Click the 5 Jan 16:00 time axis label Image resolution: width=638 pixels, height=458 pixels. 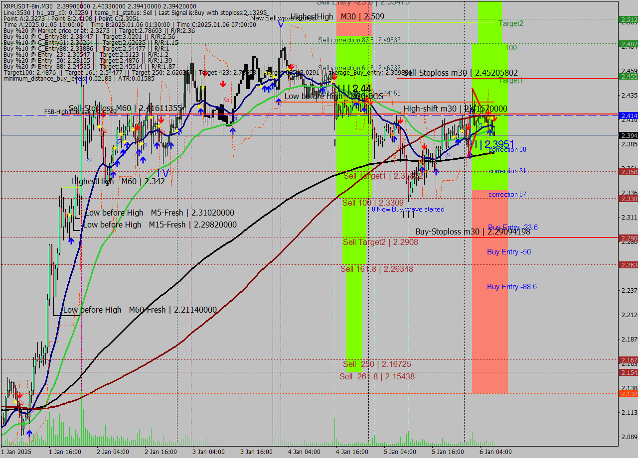(x=448, y=452)
